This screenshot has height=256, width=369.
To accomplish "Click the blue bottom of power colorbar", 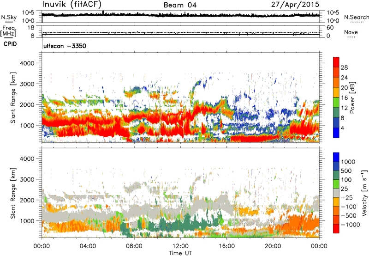I will pyautogui.click(x=336, y=133).
